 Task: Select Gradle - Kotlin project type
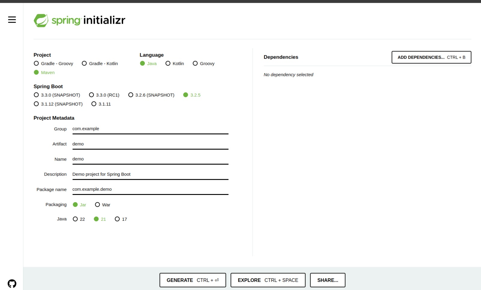click(84, 63)
